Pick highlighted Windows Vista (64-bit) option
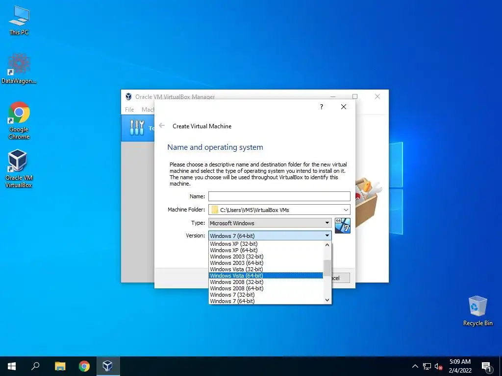The width and height of the screenshot is (502, 376). tap(266, 276)
